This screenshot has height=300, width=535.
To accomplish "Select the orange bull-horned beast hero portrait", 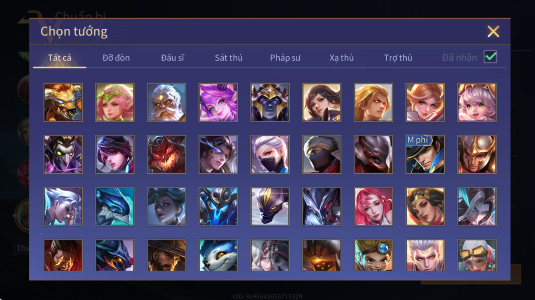I will [x=63, y=102].
